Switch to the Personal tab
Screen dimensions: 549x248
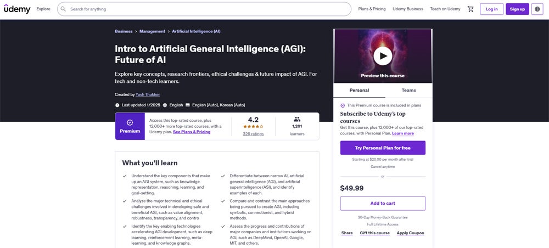pos(359,90)
